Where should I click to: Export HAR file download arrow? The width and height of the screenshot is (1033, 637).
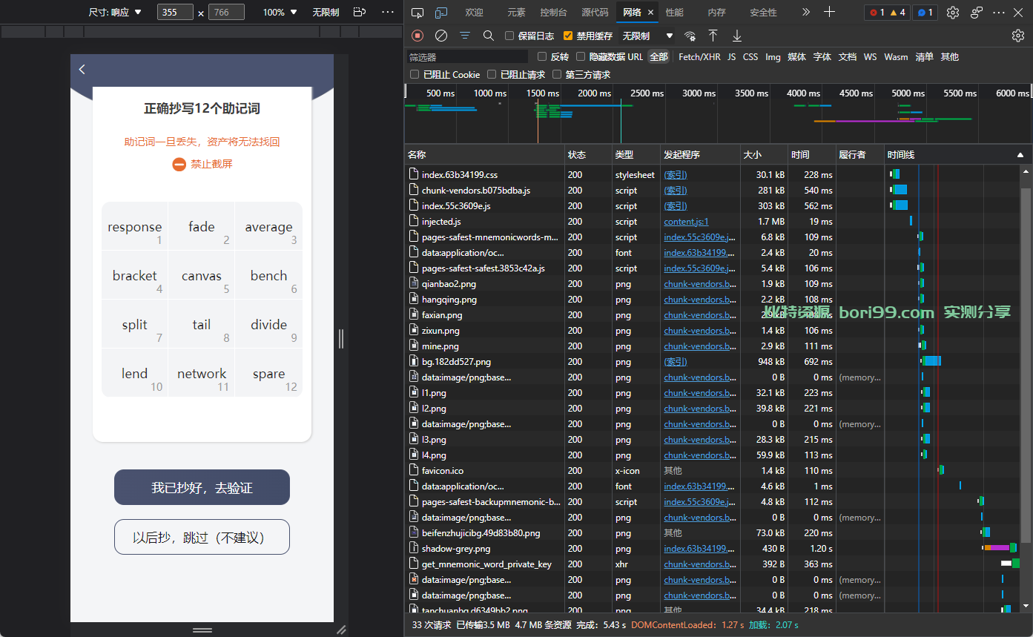(736, 36)
